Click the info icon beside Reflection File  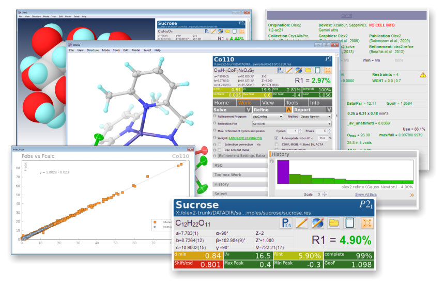coord(215,123)
